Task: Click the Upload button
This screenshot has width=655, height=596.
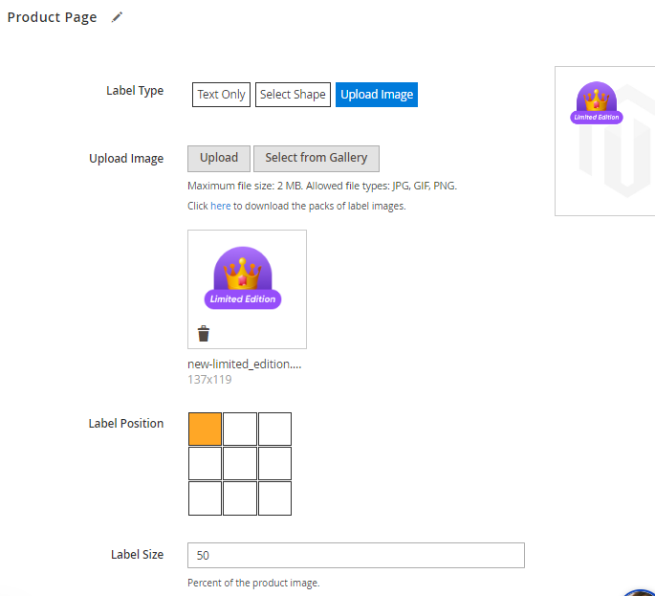Action: pyautogui.click(x=218, y=159)
